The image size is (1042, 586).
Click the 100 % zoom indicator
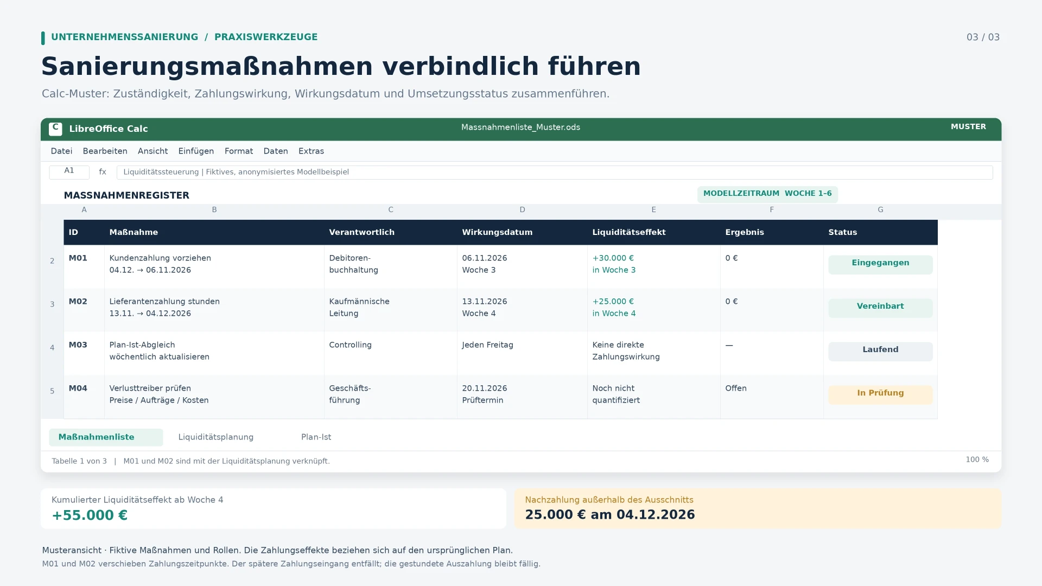tap(977, 460)
